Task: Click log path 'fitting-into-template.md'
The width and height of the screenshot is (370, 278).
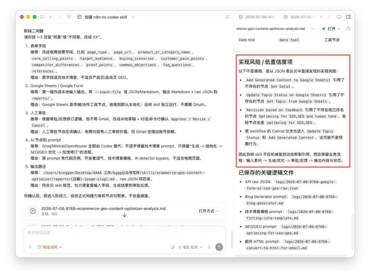Action: click(272, 218)
